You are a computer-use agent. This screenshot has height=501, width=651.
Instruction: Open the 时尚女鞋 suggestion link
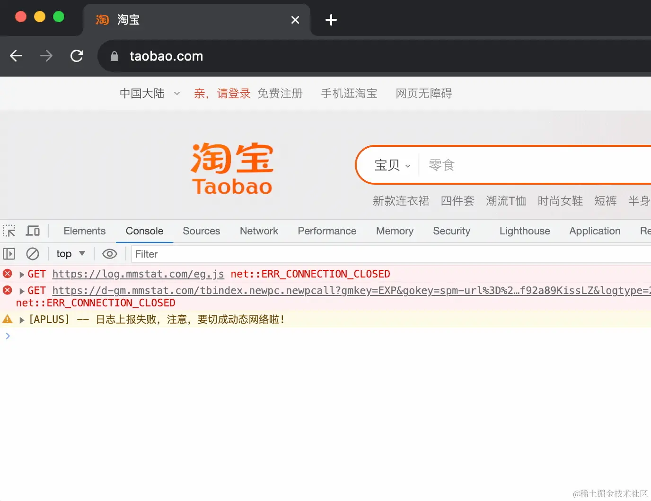560,201
